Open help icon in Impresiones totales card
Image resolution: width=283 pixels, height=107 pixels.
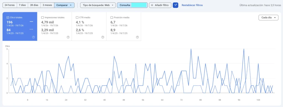click(x=68, y=37)
